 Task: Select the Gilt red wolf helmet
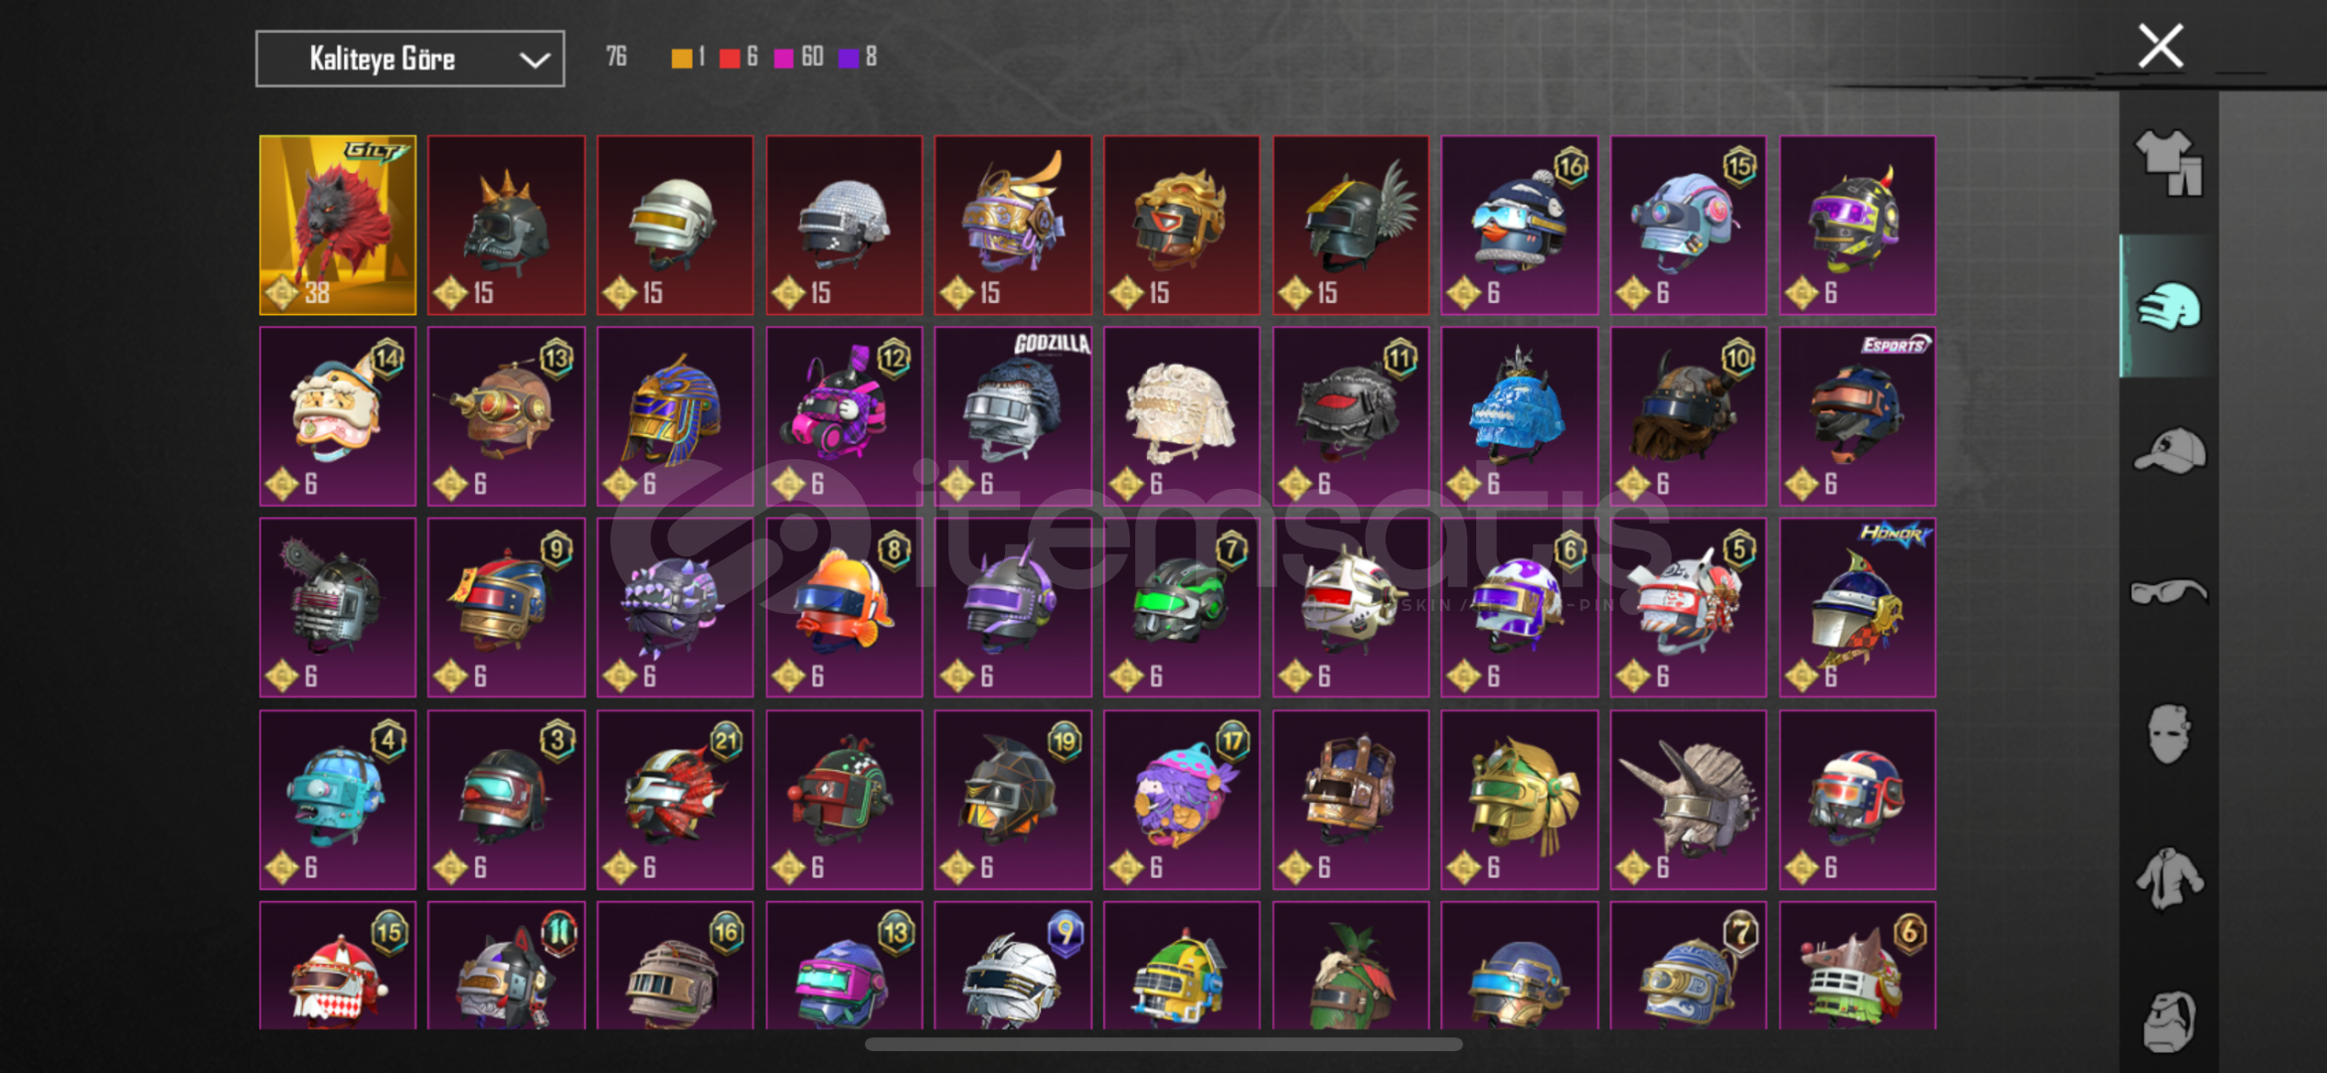point(338,226)
